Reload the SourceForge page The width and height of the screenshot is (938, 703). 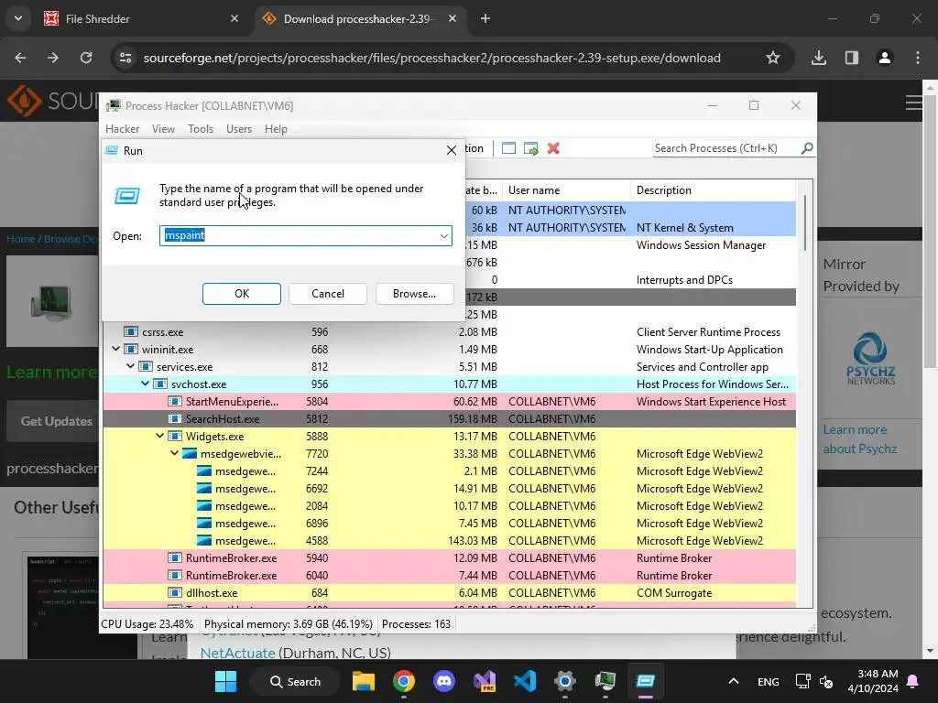tap(86, 58)
